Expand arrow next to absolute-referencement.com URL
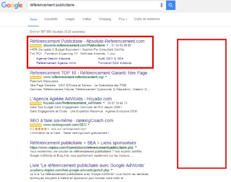 pyautogui.click(x=107, y=45)
